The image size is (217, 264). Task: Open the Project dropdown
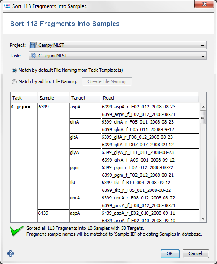118,45
